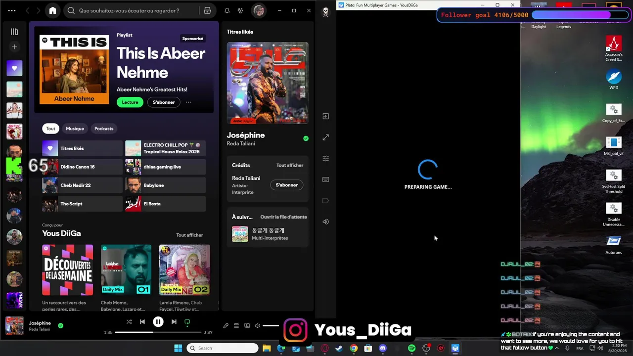Click keyboard icon in side strip
633x356 pixels.
pos(325,179)
